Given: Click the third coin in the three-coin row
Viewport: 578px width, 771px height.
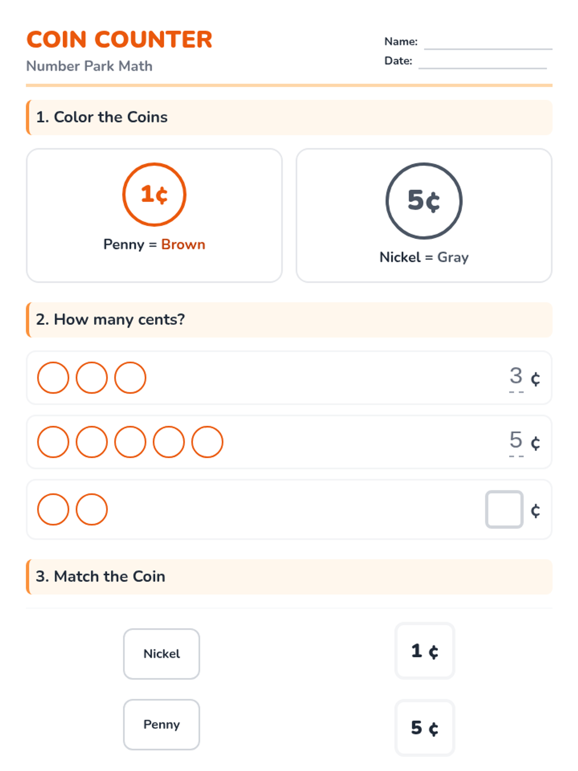Looking at the screenshot, I should click(x=130, y=378).
